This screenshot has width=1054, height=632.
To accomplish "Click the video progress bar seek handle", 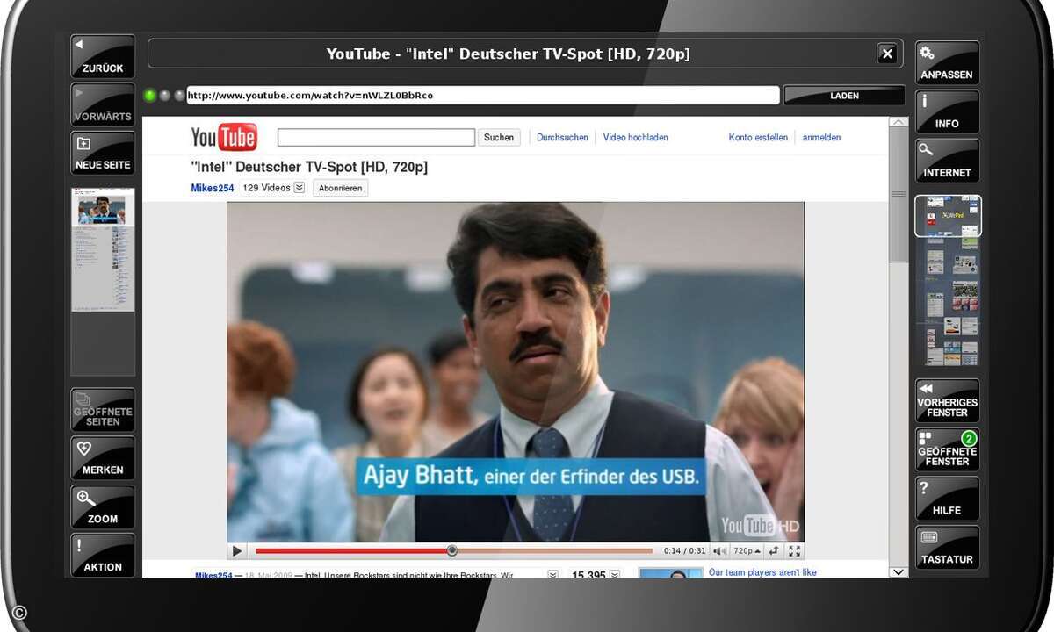I will (x=451, y=551).
